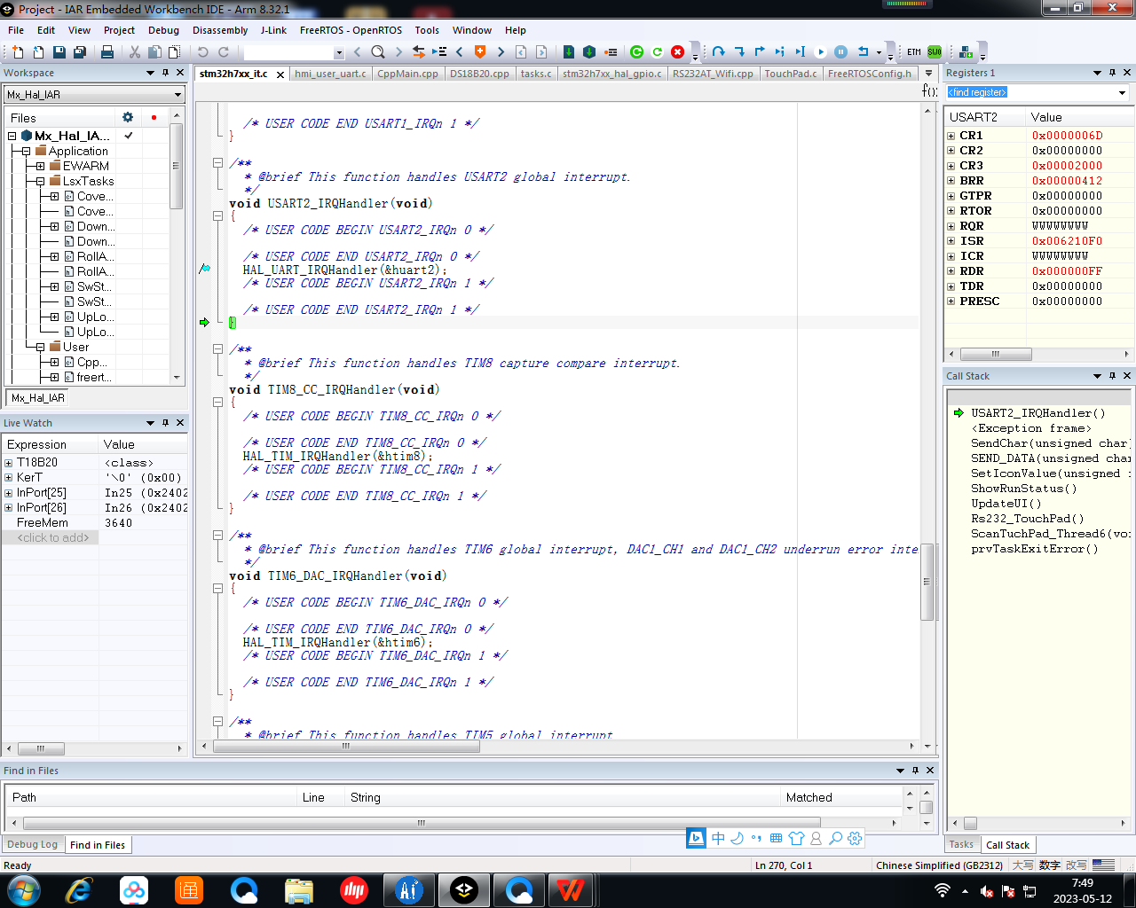Open the Disassembly menu
The width and height of the screenshot is (1136, 908).
pyautogui.click(x=220, y=30)
